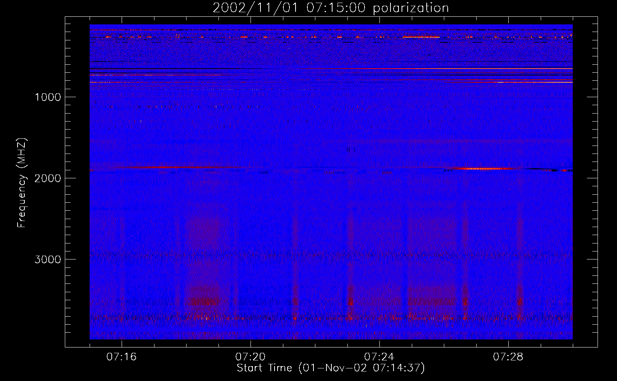Click the 07:28 time tick label
This screenshot has height=381, width=617.
(x=508, y=357)
